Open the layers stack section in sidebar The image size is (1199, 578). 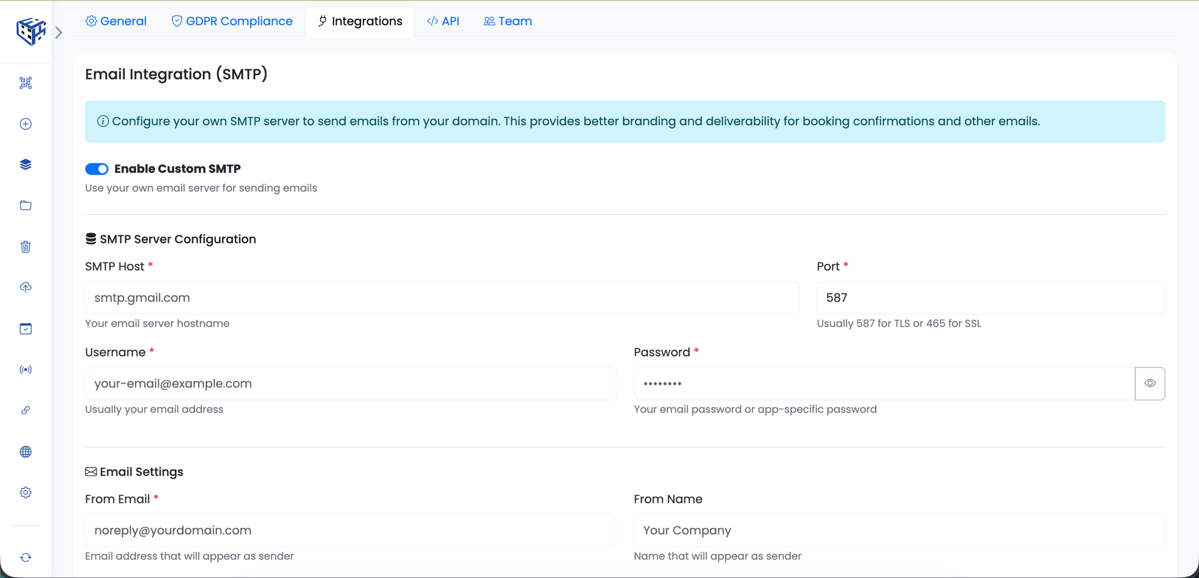[x=26, y=164]
